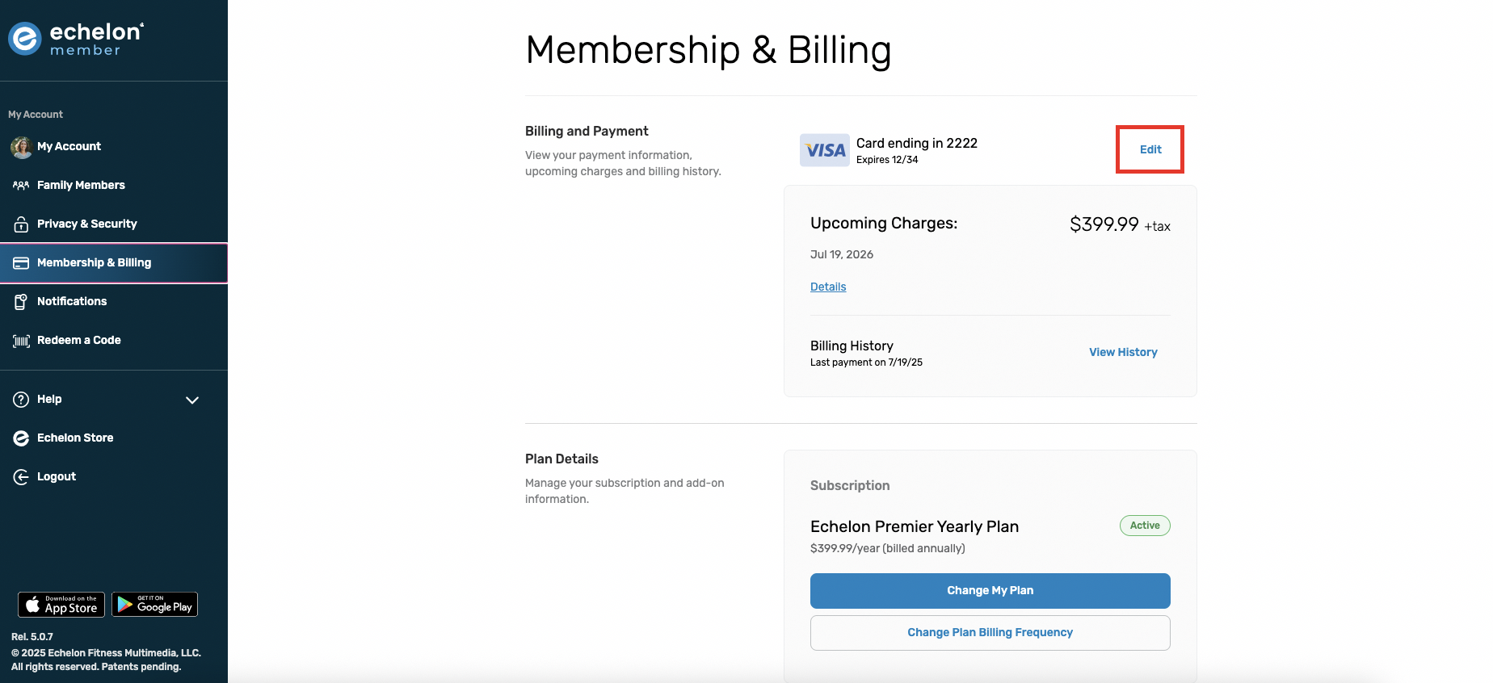Viewport: 1493px width, 683px height.
Task: Click the Logout arrow icon
Action: [21, 477]
